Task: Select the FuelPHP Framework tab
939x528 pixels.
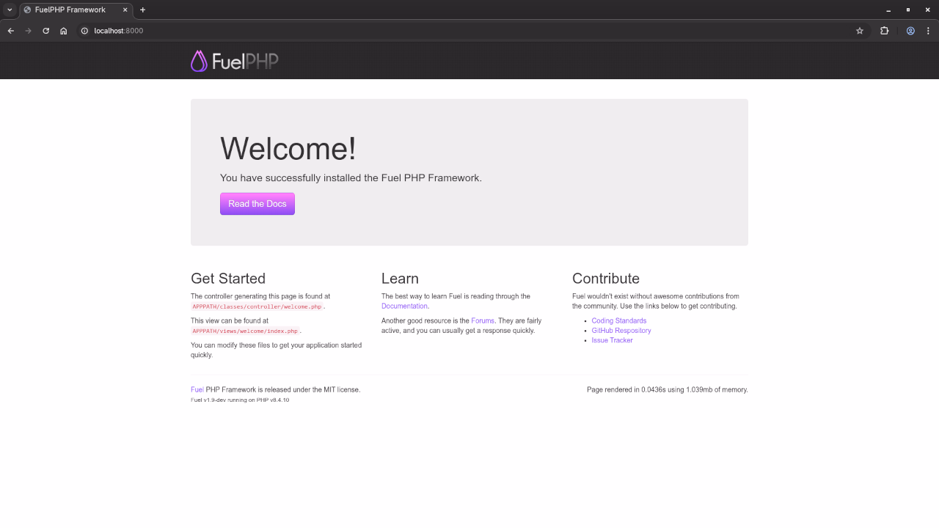Action: 76,10
